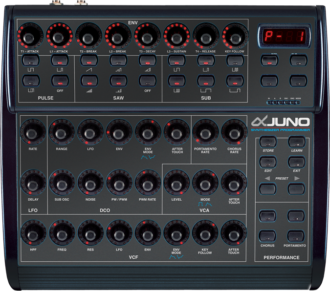Click the VCF ENV MODE knob
This screenshot has width=330, height=291.
pos(176,233)
